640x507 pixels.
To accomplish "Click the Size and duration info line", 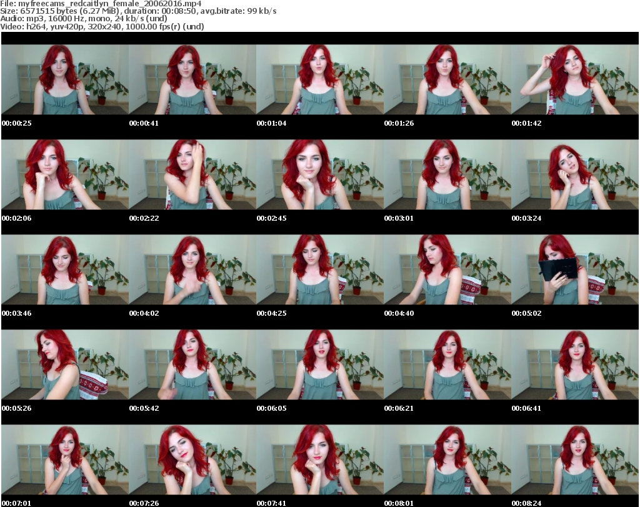I will [x=138, y=11].
